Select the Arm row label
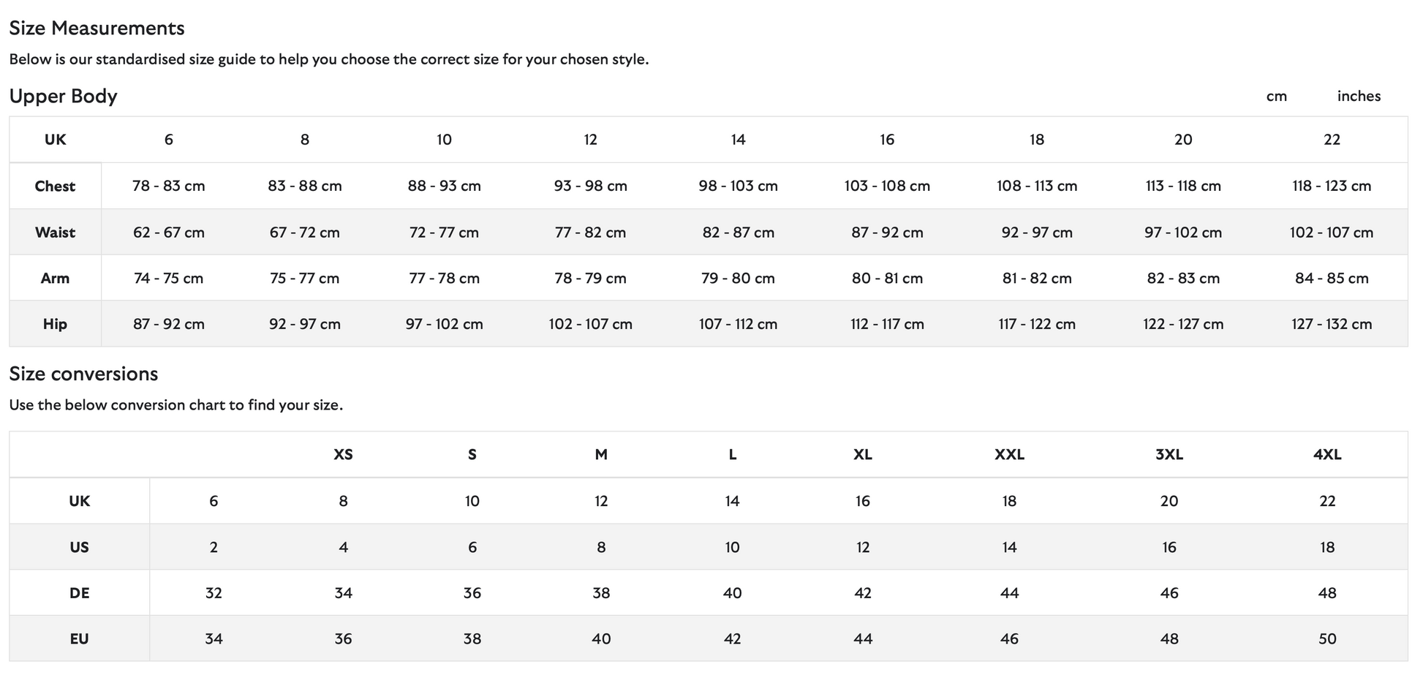Viewport: 1423px width, 694px height. point(55,278)
